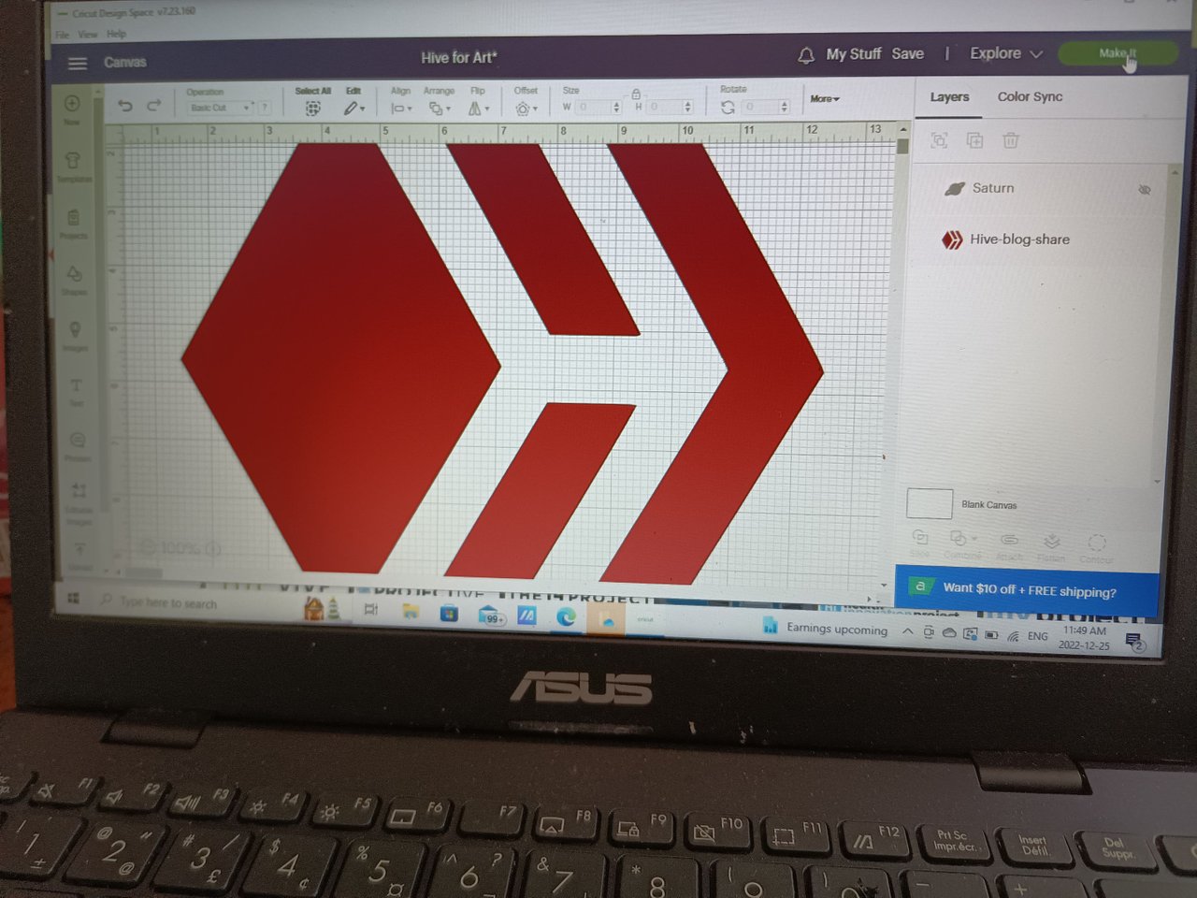This screenshot has height=898, width=1197.
Task: Click the Blank Canvas color swatch
Action: pyautogui.click(x=930, y=503)
